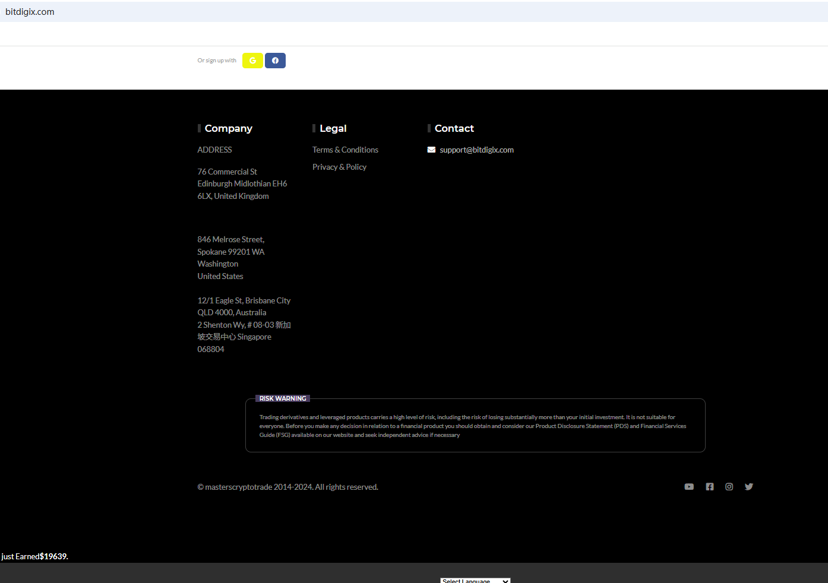This screenshot has width=828, height=583.
Task: Click the RISK WARNING label
Action: click(x=283, y=398)
